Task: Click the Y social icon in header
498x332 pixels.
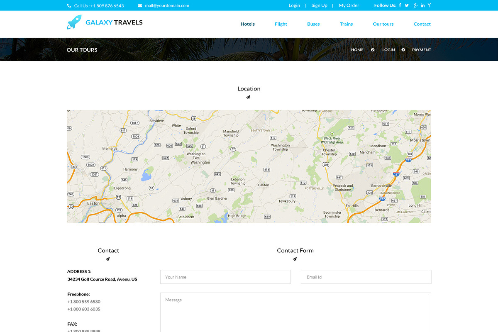Action: 429,5
